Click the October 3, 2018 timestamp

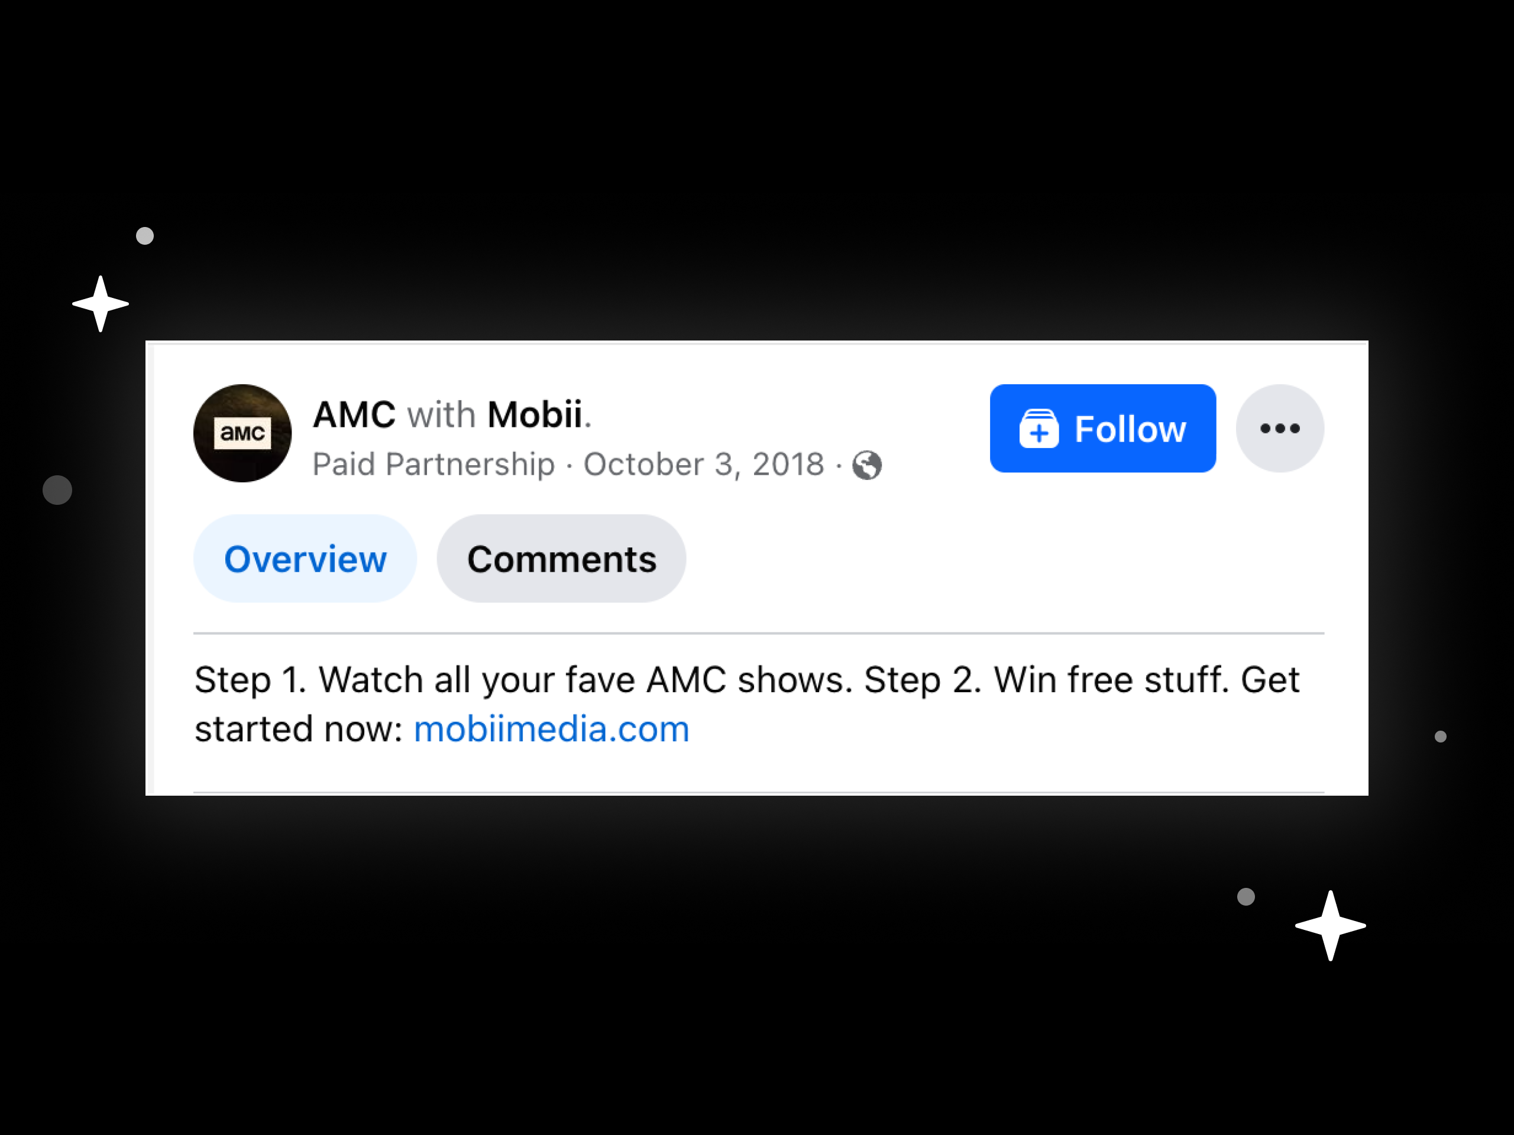tap(704, 465)
